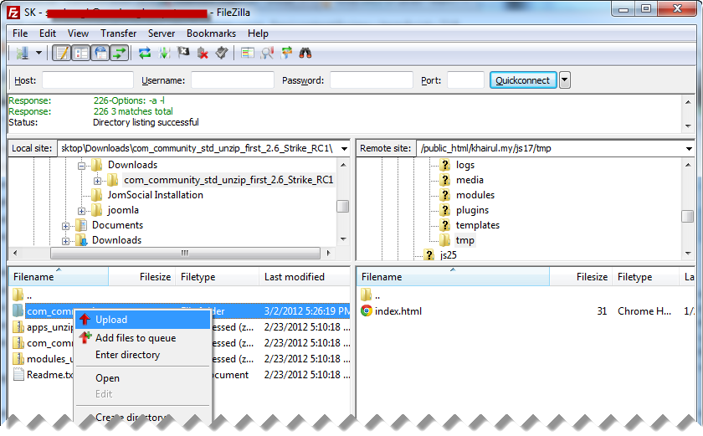Open the Transfer menu

[118, 33]
